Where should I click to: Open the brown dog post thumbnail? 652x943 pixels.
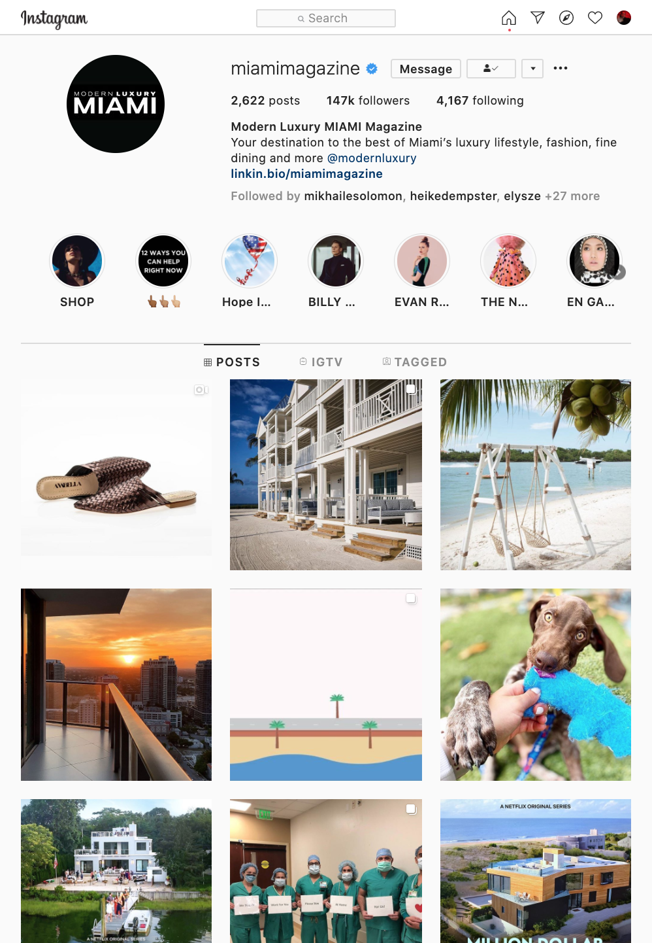pos(536,685)
